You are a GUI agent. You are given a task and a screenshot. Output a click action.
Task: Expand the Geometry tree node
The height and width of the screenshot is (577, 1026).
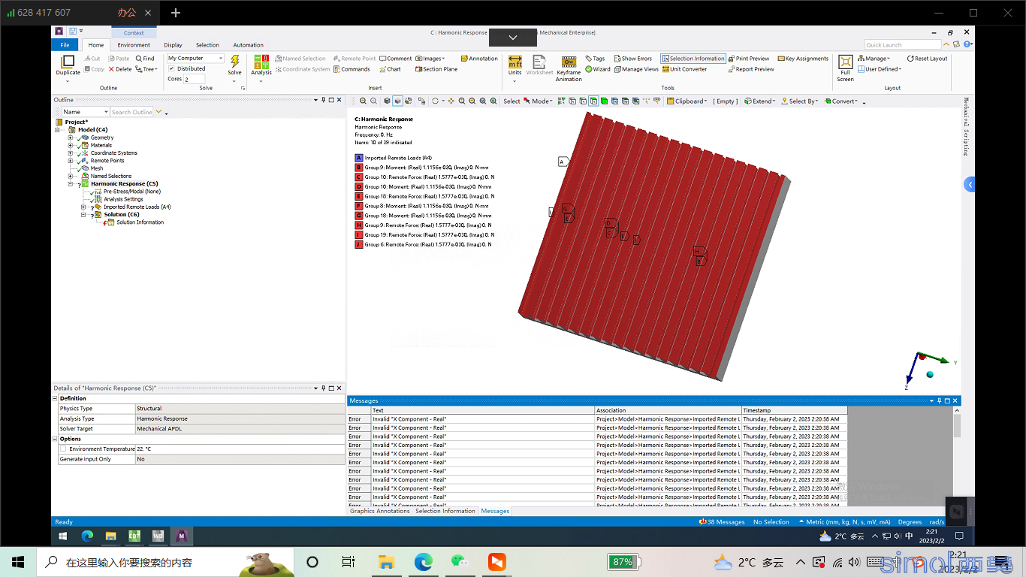[71, 137]
